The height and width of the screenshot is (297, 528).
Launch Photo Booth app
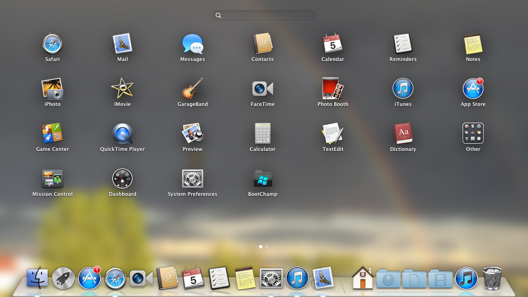click(x=333, y=89)
